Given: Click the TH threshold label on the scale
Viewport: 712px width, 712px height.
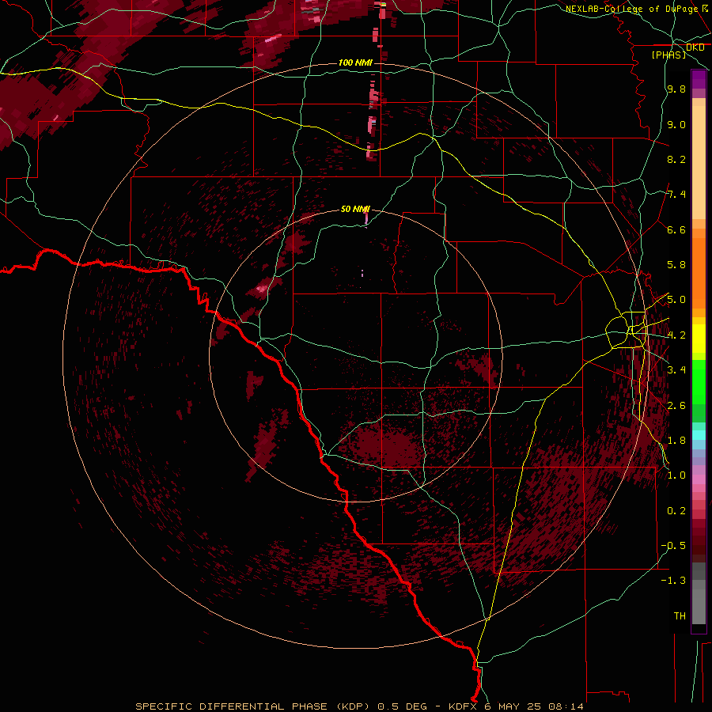Looking at the screenshot, I should coord(680,616).
